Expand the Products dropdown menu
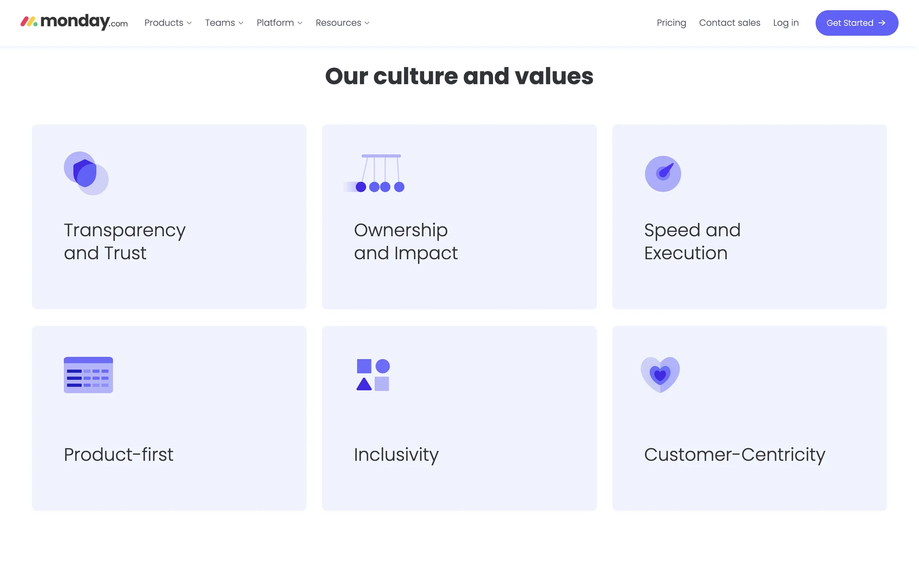Screen dimensions: 919x574 [168, 23]
